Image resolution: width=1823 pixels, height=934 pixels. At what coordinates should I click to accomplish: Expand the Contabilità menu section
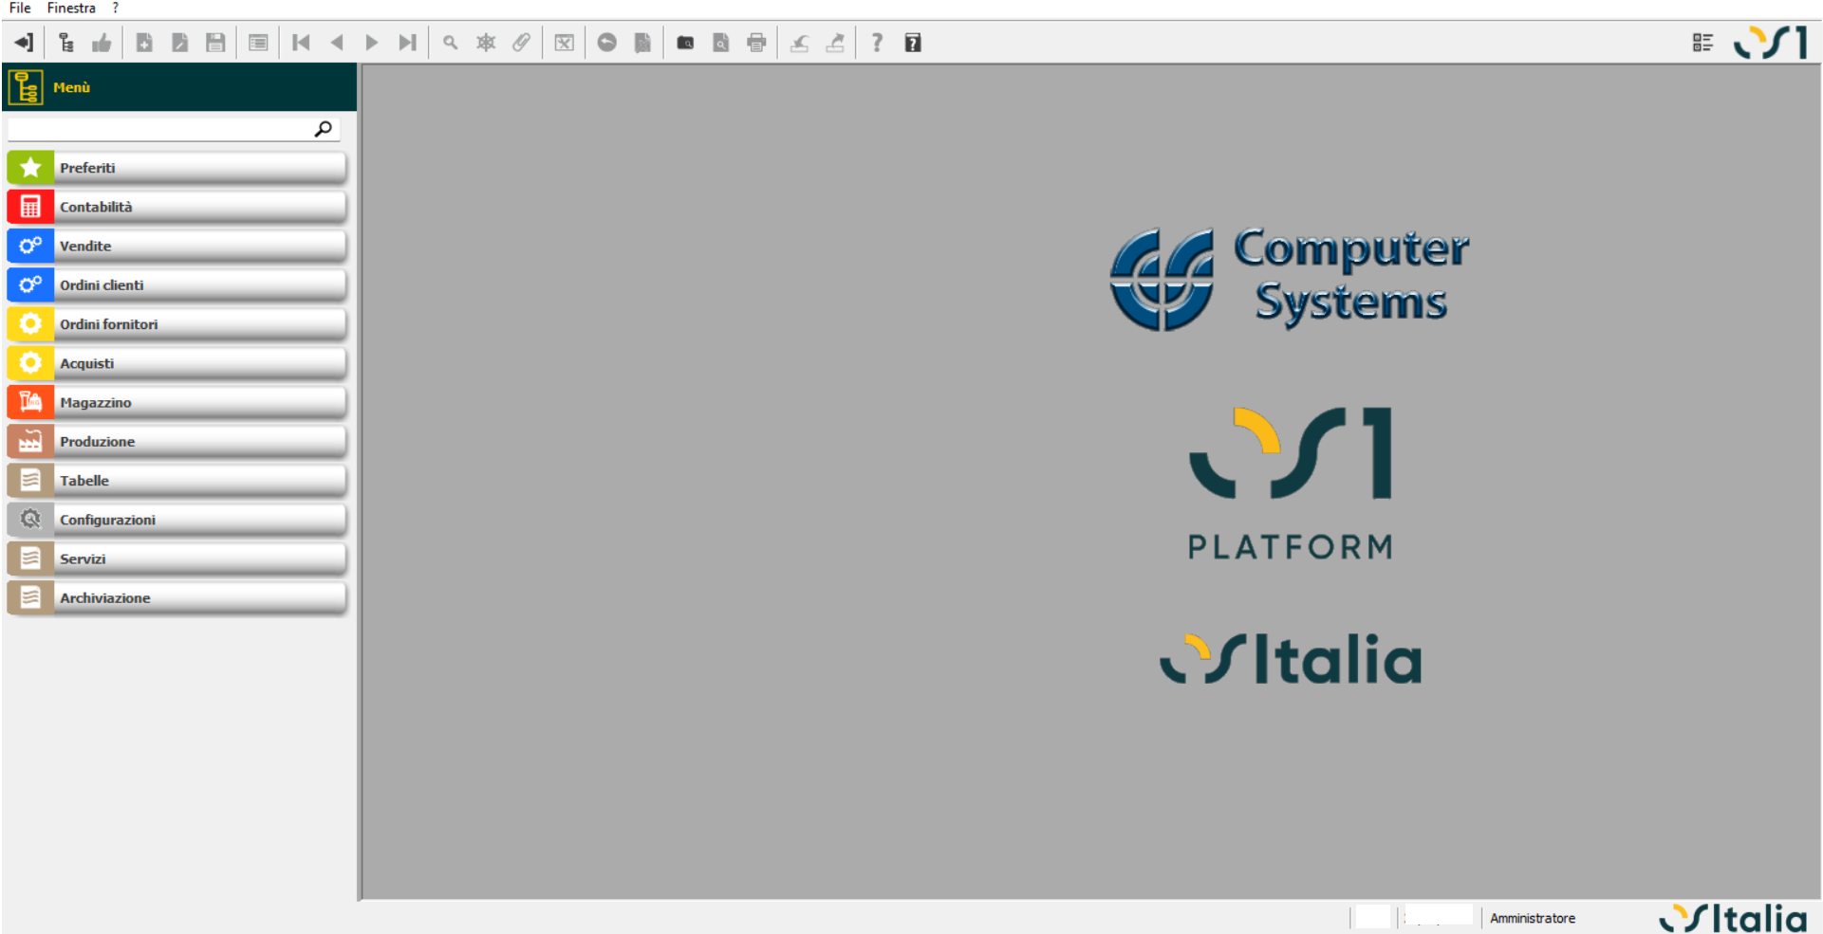tap(177, 207)
